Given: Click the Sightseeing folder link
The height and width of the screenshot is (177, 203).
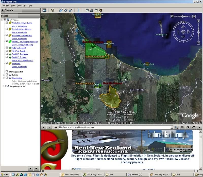Looking at the screenshot, I should 17,78.
